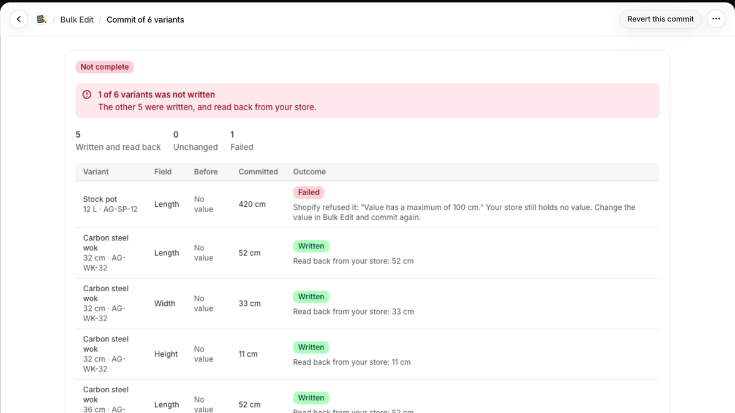This screenshot has height=413, width=735.
Task: Click 'Read back from your store: 11 cm'
Action: [352, 362]
